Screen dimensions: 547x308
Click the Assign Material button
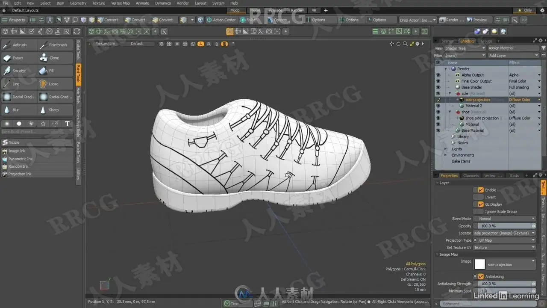click(x=514, y=48)
